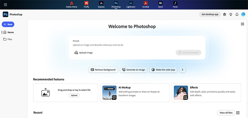Go to Adobe Home app
This screenshot has width=248, height=118.
[x=72, y=5]
